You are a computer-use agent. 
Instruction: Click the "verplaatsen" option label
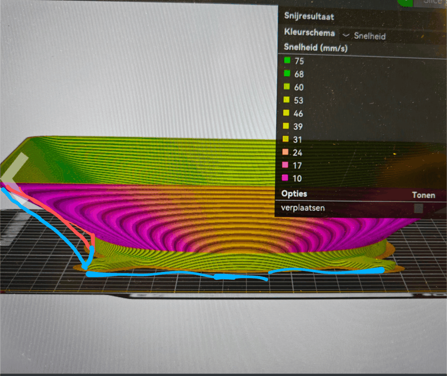click(x=303, y=208)
